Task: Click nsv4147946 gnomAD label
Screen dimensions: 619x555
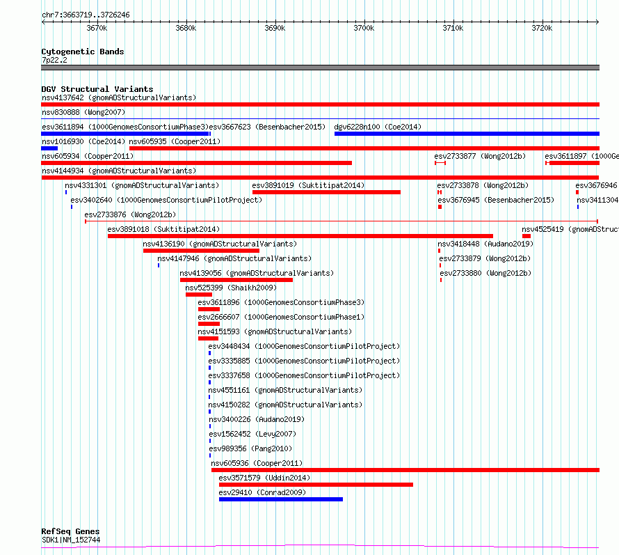Action: (234, 258)
